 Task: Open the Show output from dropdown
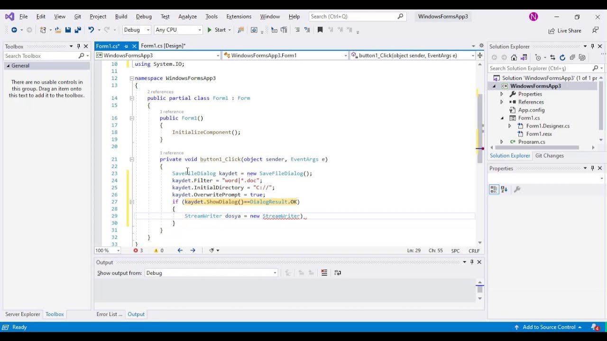pyautogui.click(x=211, y=273)
